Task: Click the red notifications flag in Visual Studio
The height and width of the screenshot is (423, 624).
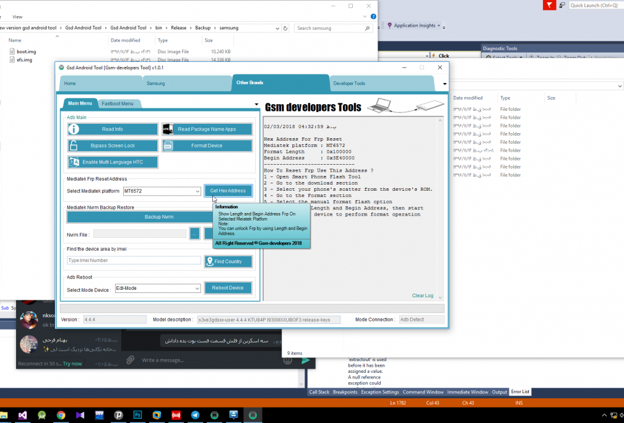Action: [x=549, y=5]
